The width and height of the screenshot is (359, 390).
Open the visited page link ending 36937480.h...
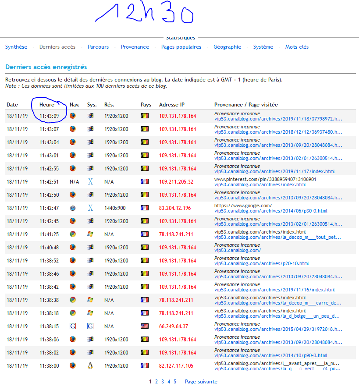tap(278, 132)
